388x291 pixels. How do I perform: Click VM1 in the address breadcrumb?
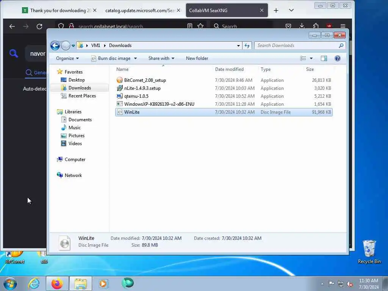point(95,45)
